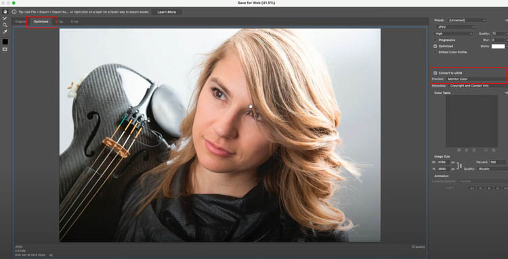508x259 pixels.
Task: Click the Learn More button
Action: point(167,12)
